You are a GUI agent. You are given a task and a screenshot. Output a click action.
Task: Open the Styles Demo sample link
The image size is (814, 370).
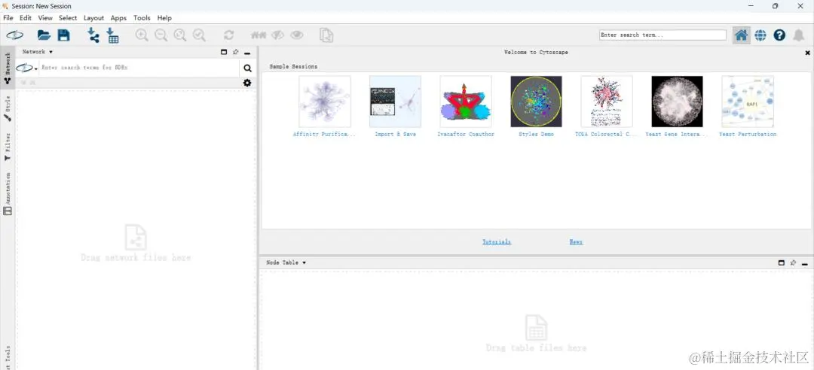(x=537, y=134)
